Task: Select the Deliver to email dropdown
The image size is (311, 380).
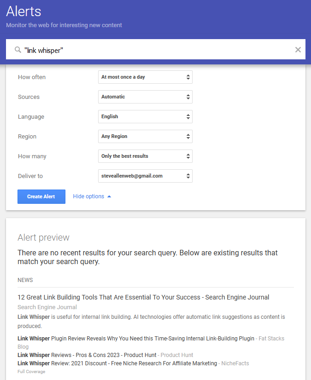Action: coord(145,176)
